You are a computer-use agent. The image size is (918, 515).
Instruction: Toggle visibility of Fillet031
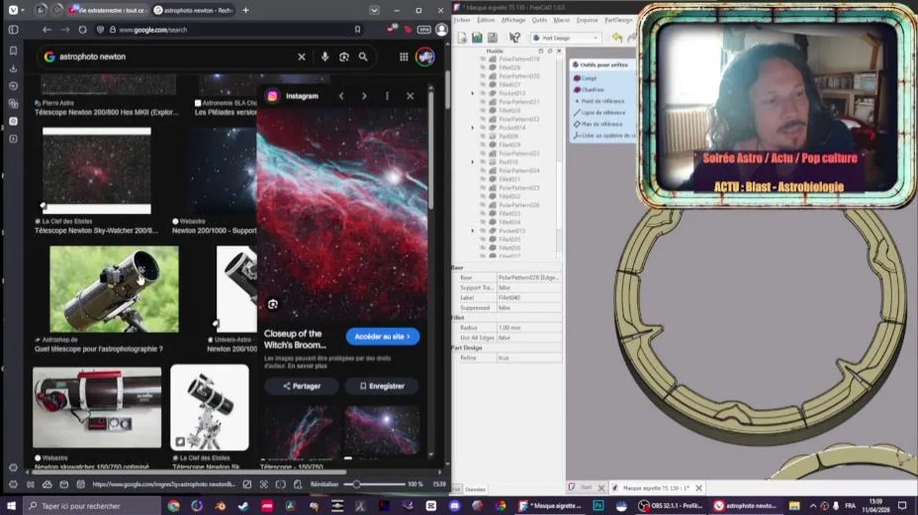coord(483,180)
